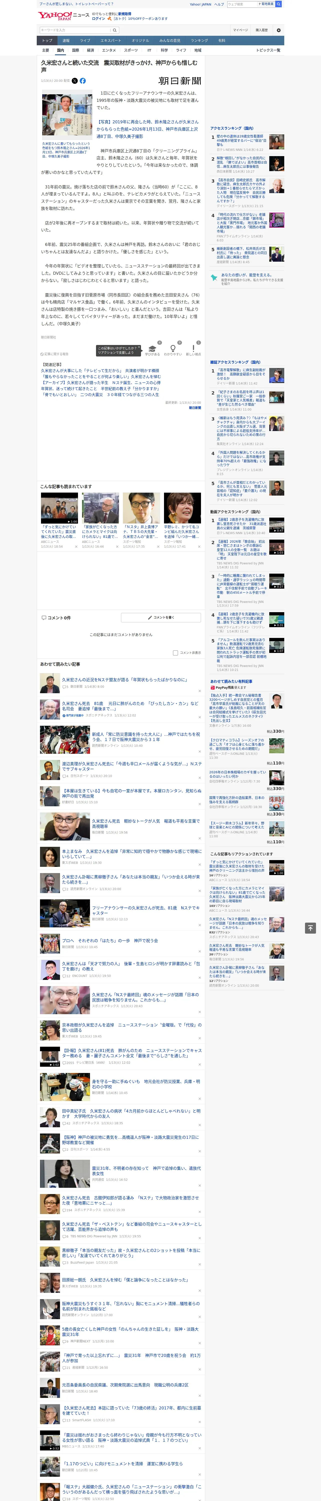The width and height of the screenshot is (321, 1501).
Task: Check the コメント非表示 checkbox
Action: point(175,653)
